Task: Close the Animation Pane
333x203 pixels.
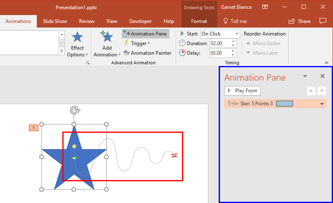Action: pos(323,76)
